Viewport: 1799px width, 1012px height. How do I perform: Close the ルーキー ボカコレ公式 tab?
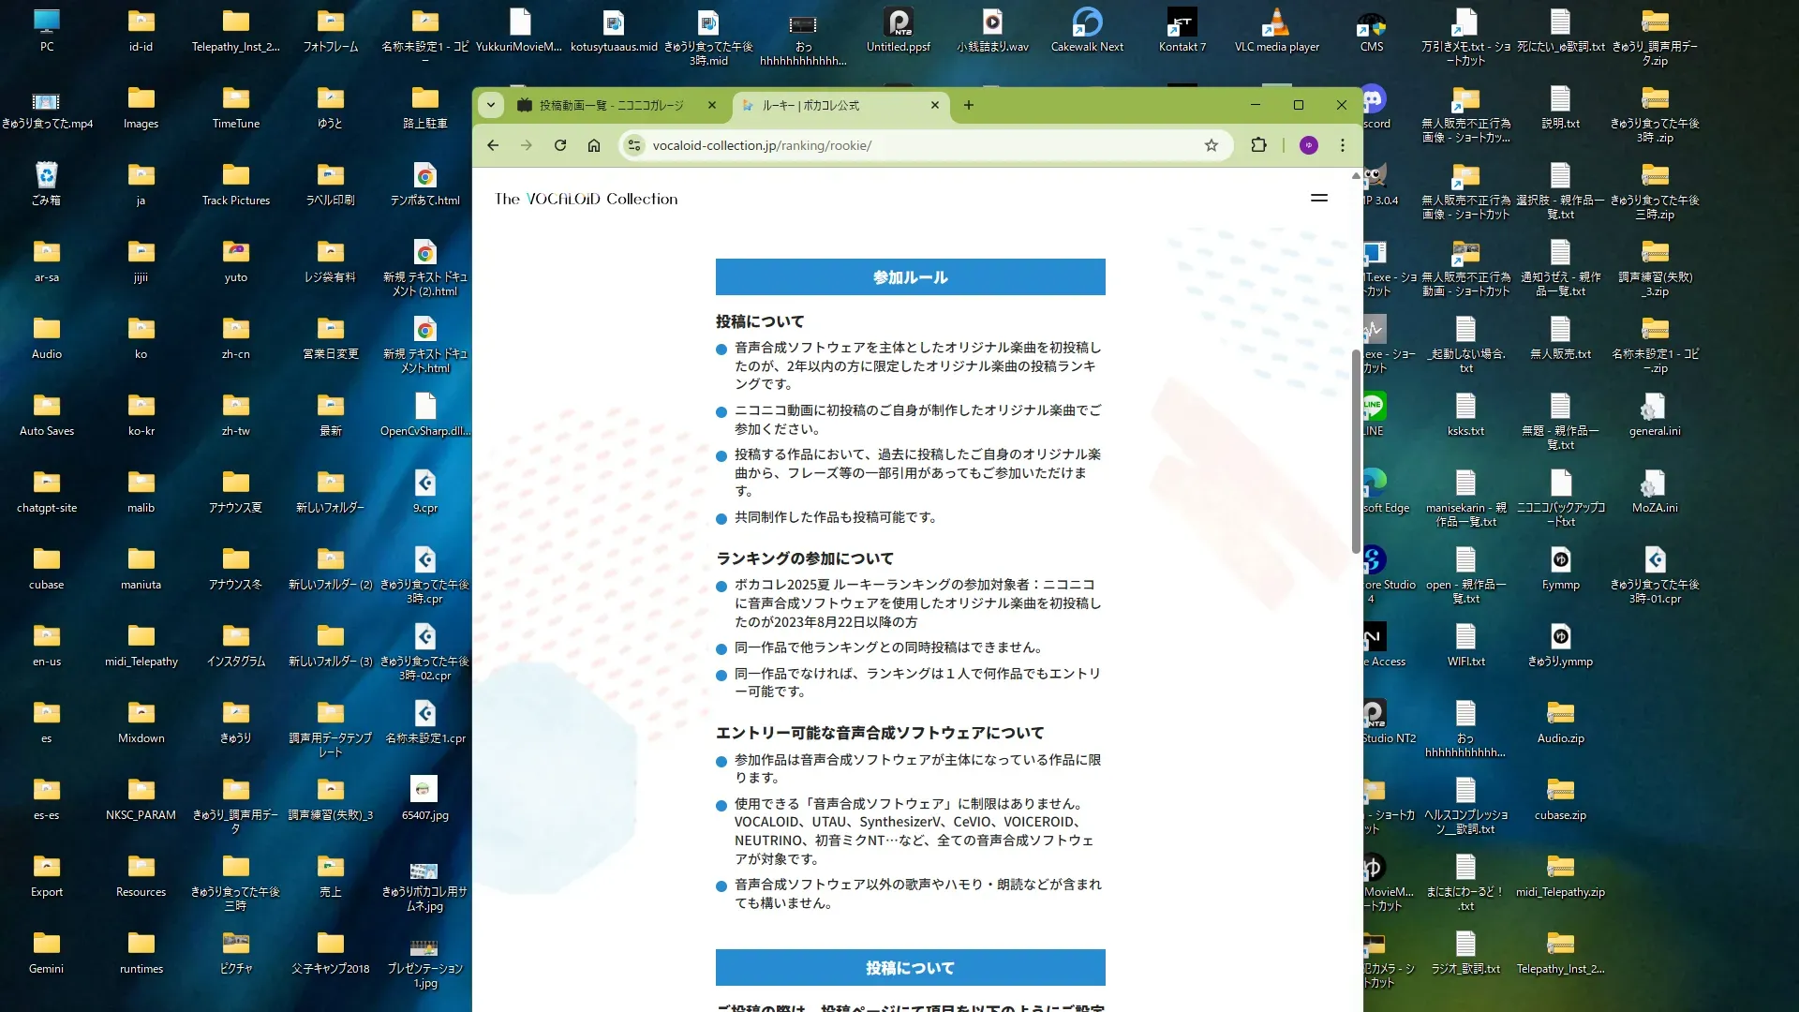click(x=935, y=105)
